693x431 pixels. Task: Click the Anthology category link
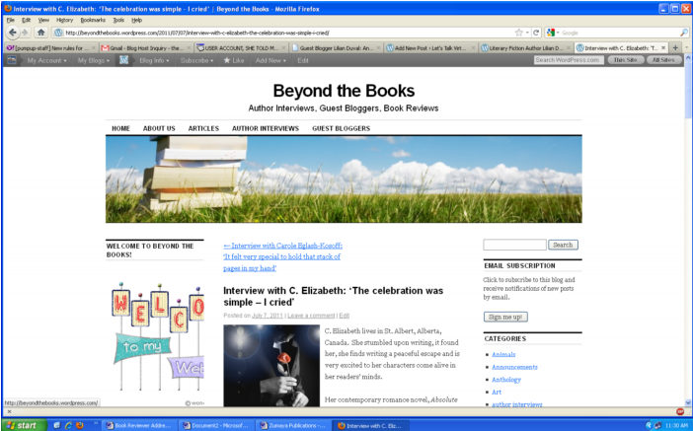505,380
